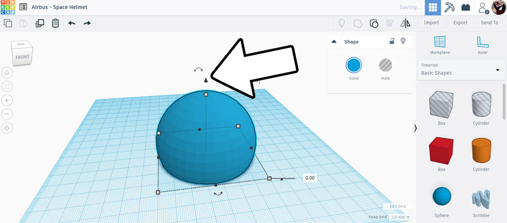
Task: Pick the blue Sphere shape
Action: coord(442,196)
